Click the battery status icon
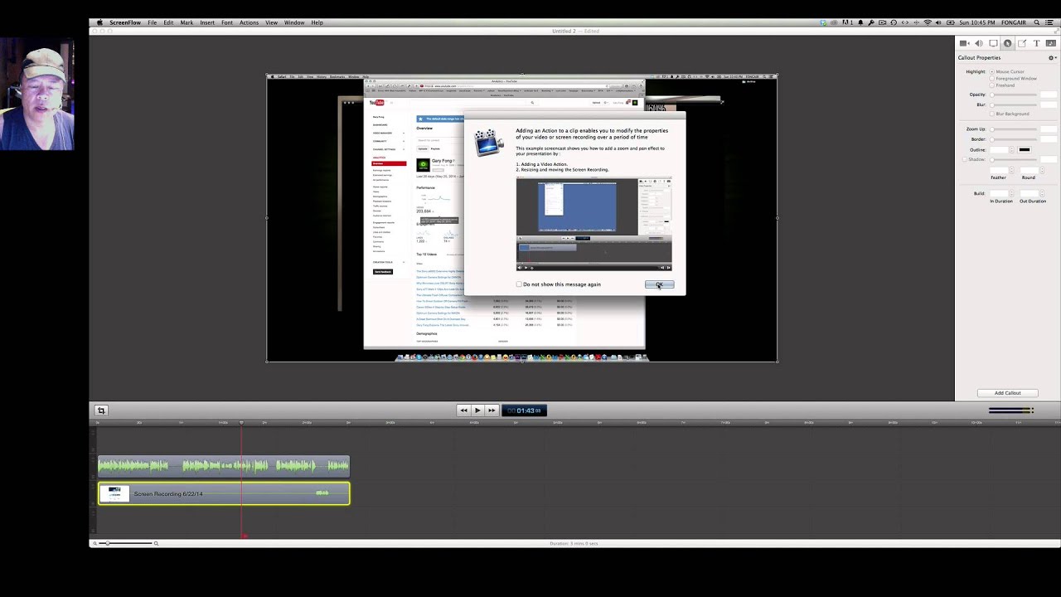Viewport: 1061px width, 597px height. coord(950,22)
